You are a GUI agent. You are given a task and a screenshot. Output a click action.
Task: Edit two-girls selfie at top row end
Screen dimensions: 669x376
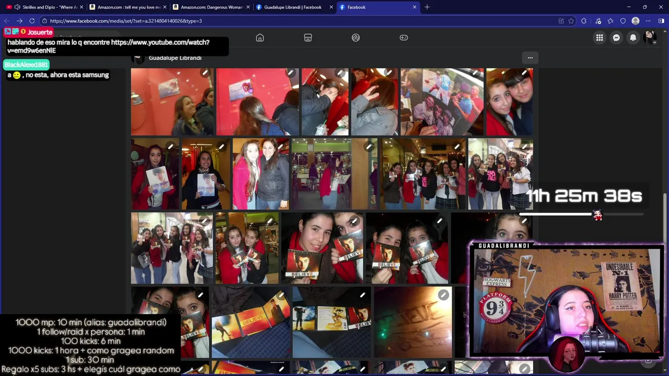point(525,73)
